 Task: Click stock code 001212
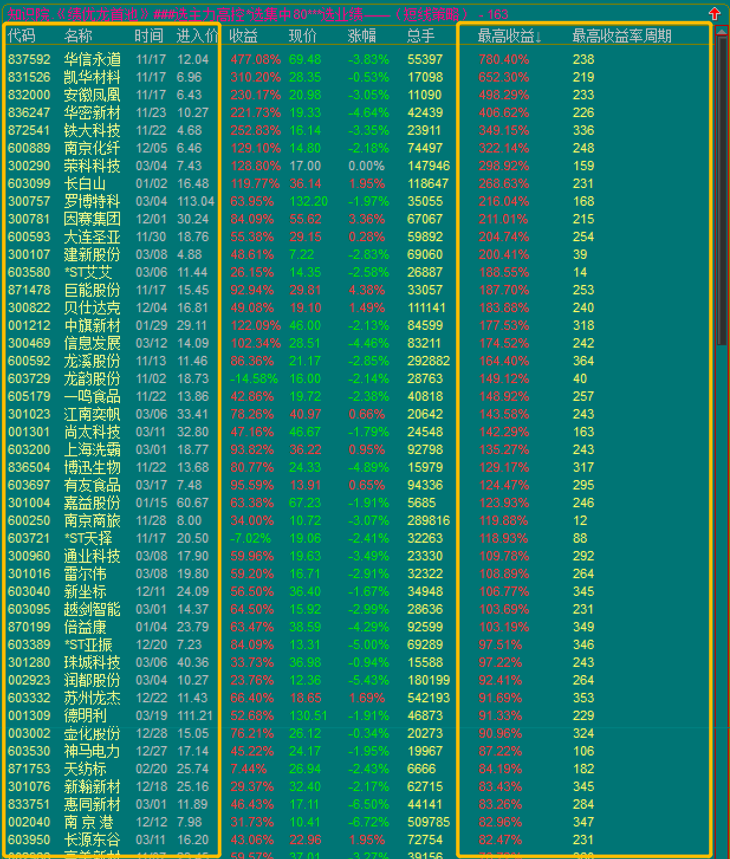pyautogui.click(x=30, y=325)
